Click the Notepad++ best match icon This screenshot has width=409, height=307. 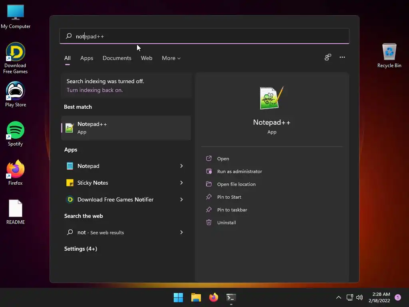[x=69, y=128]
